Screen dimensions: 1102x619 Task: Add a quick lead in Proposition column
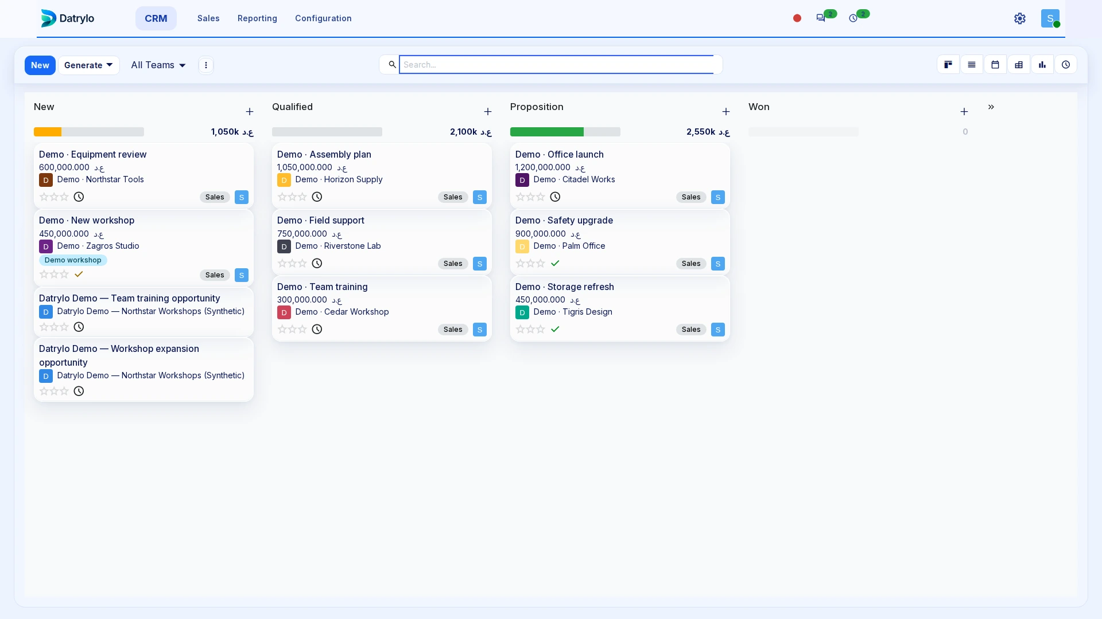[x=726, y=112]
